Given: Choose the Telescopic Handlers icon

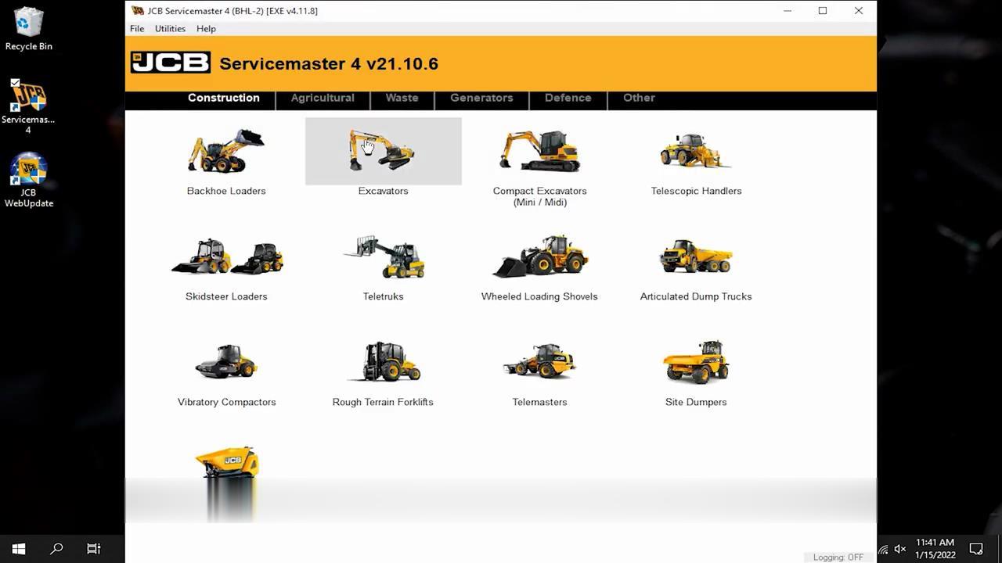Looking at the screenshot, I should pyautogui.click(x=696, y=151).
